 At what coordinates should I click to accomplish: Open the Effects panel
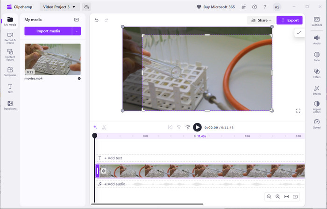click(x=317, y=90)
